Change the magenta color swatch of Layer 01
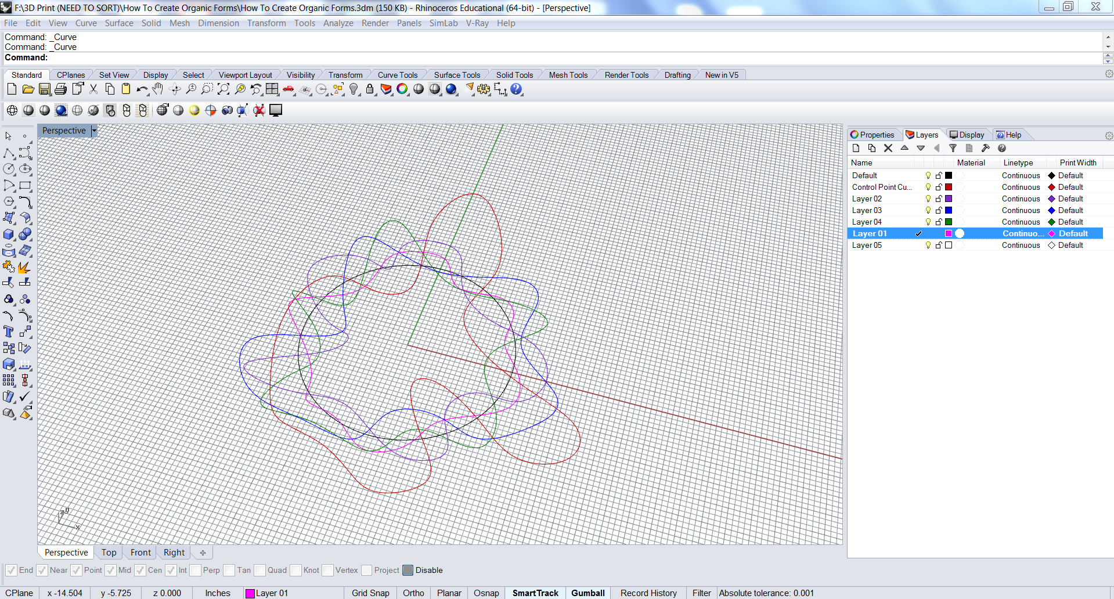This screenshot has height=599, width=1114. [x=949, y=233]
